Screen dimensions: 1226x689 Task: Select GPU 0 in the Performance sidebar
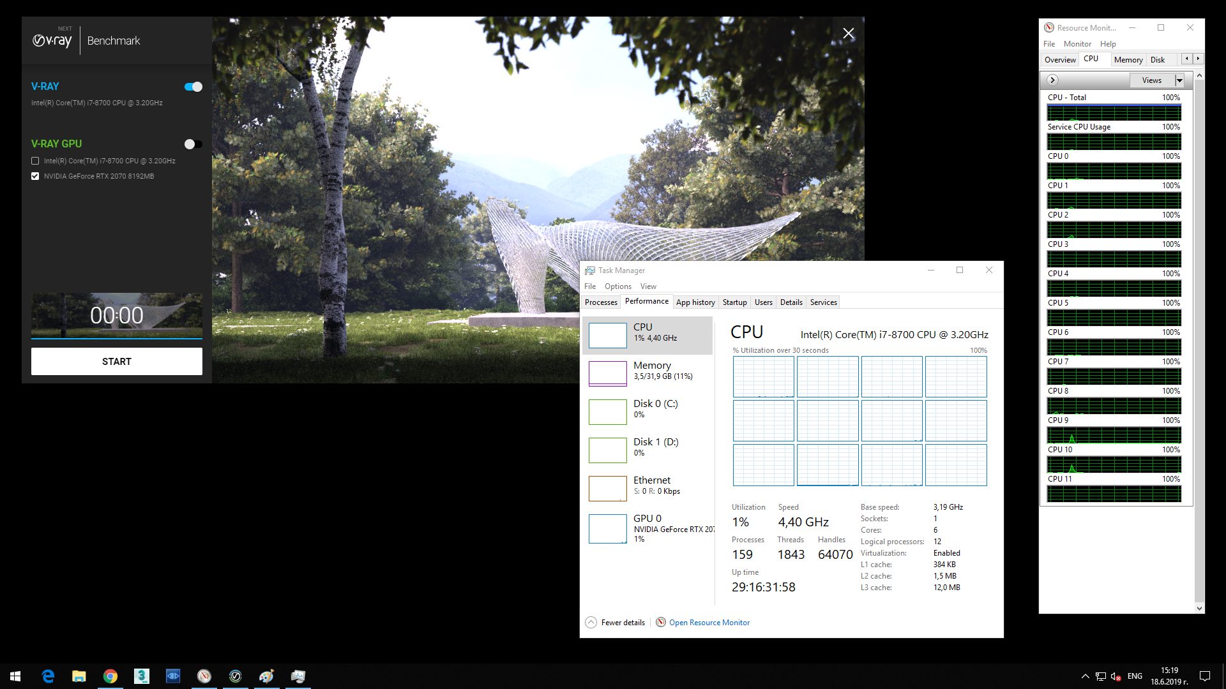click(647, 529)
